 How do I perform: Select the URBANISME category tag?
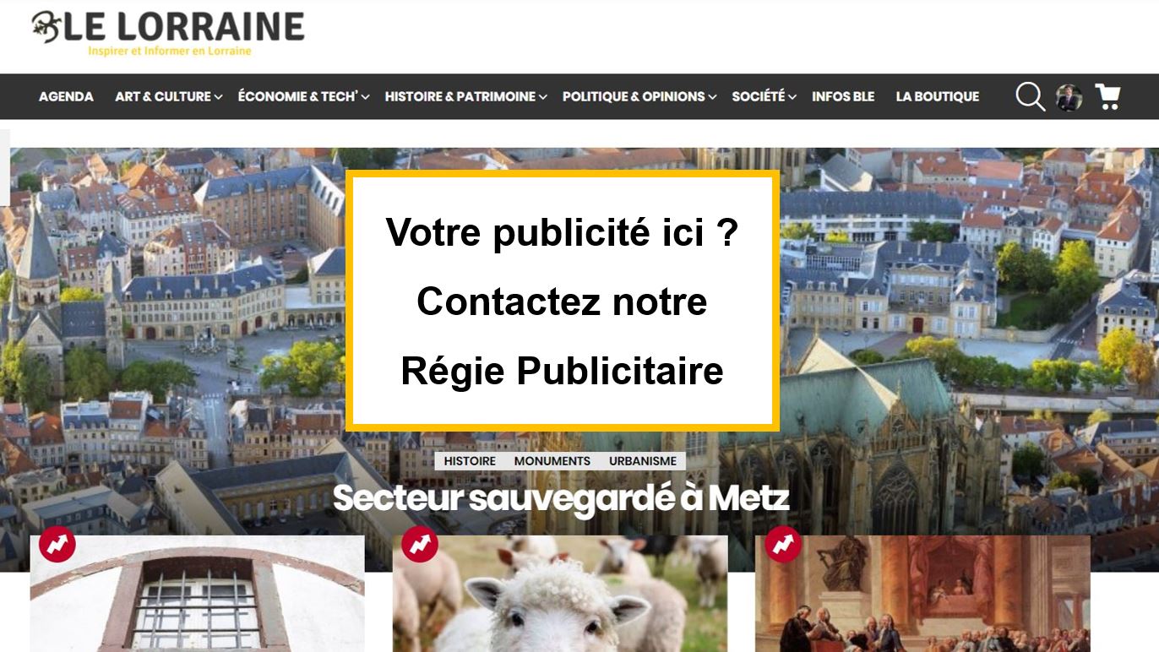(643, 461)
